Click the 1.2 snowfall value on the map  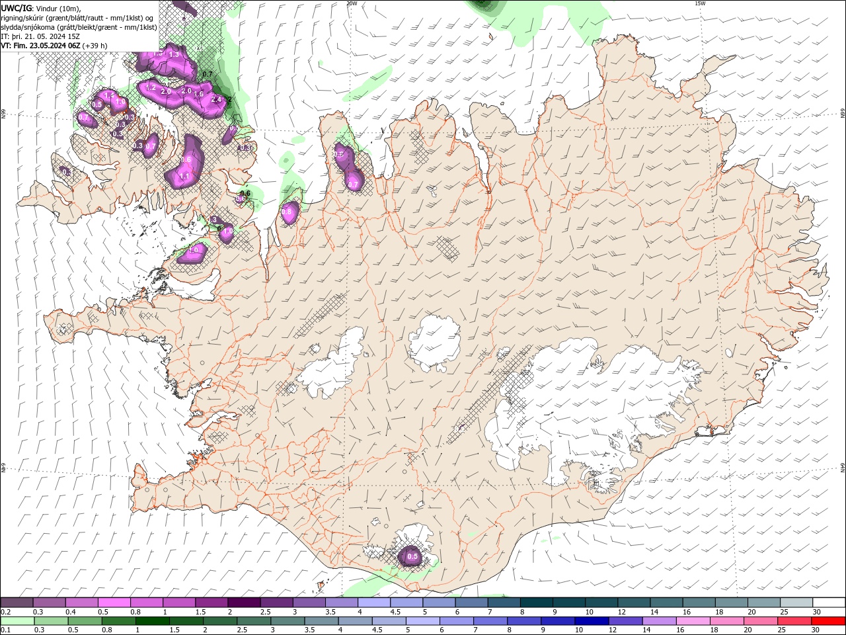tap(151, 88)
